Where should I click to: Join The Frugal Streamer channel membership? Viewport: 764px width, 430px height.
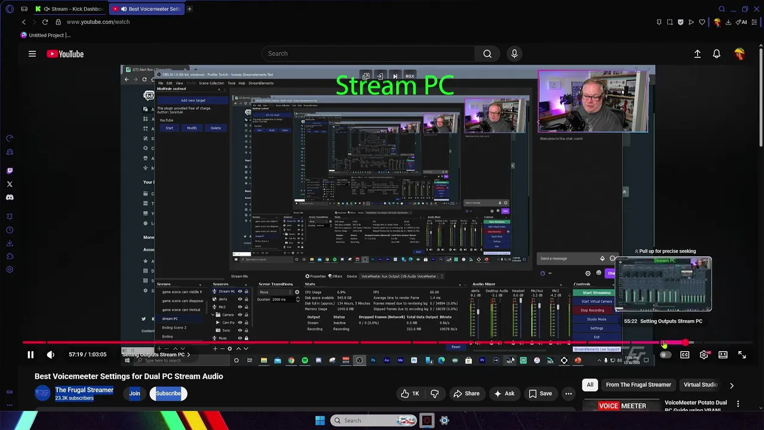coord(135,394)
